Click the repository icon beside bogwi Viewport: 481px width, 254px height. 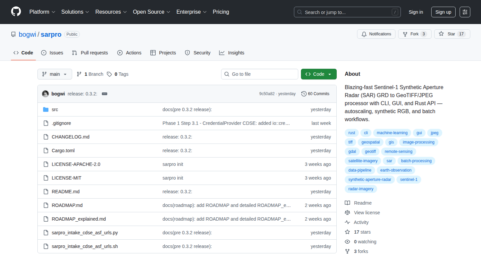(13, 34)
